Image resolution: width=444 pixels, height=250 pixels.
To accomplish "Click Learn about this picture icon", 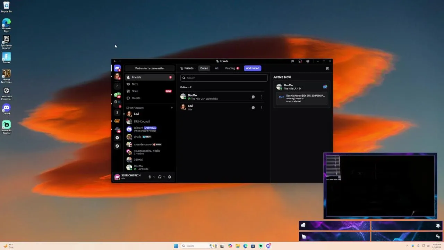I will click(x=6, y=93).
